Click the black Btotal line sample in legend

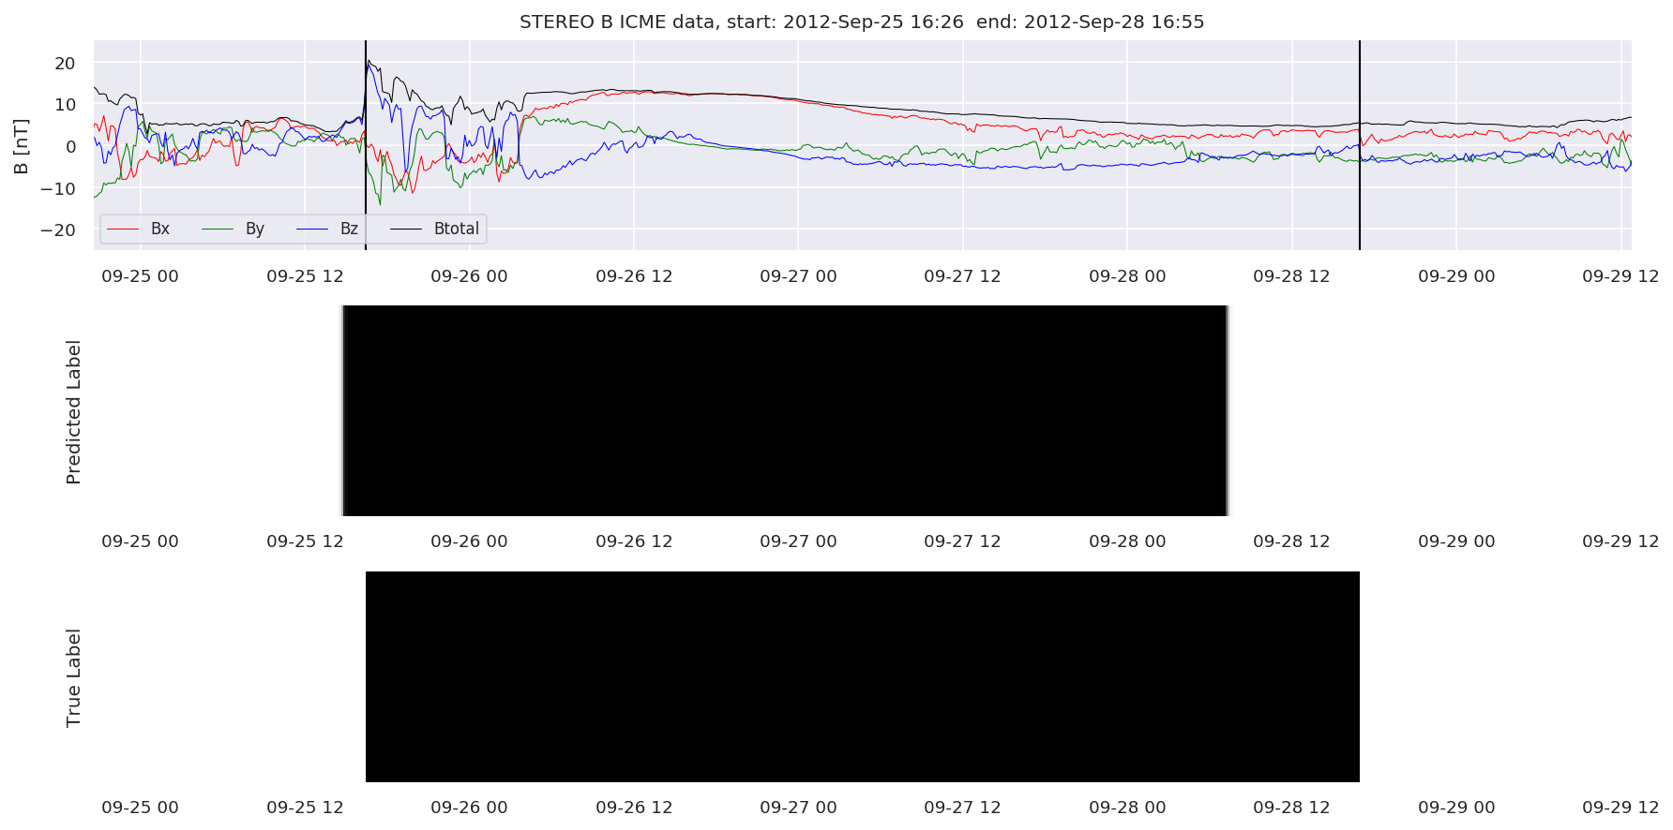[x=406, y=229]
